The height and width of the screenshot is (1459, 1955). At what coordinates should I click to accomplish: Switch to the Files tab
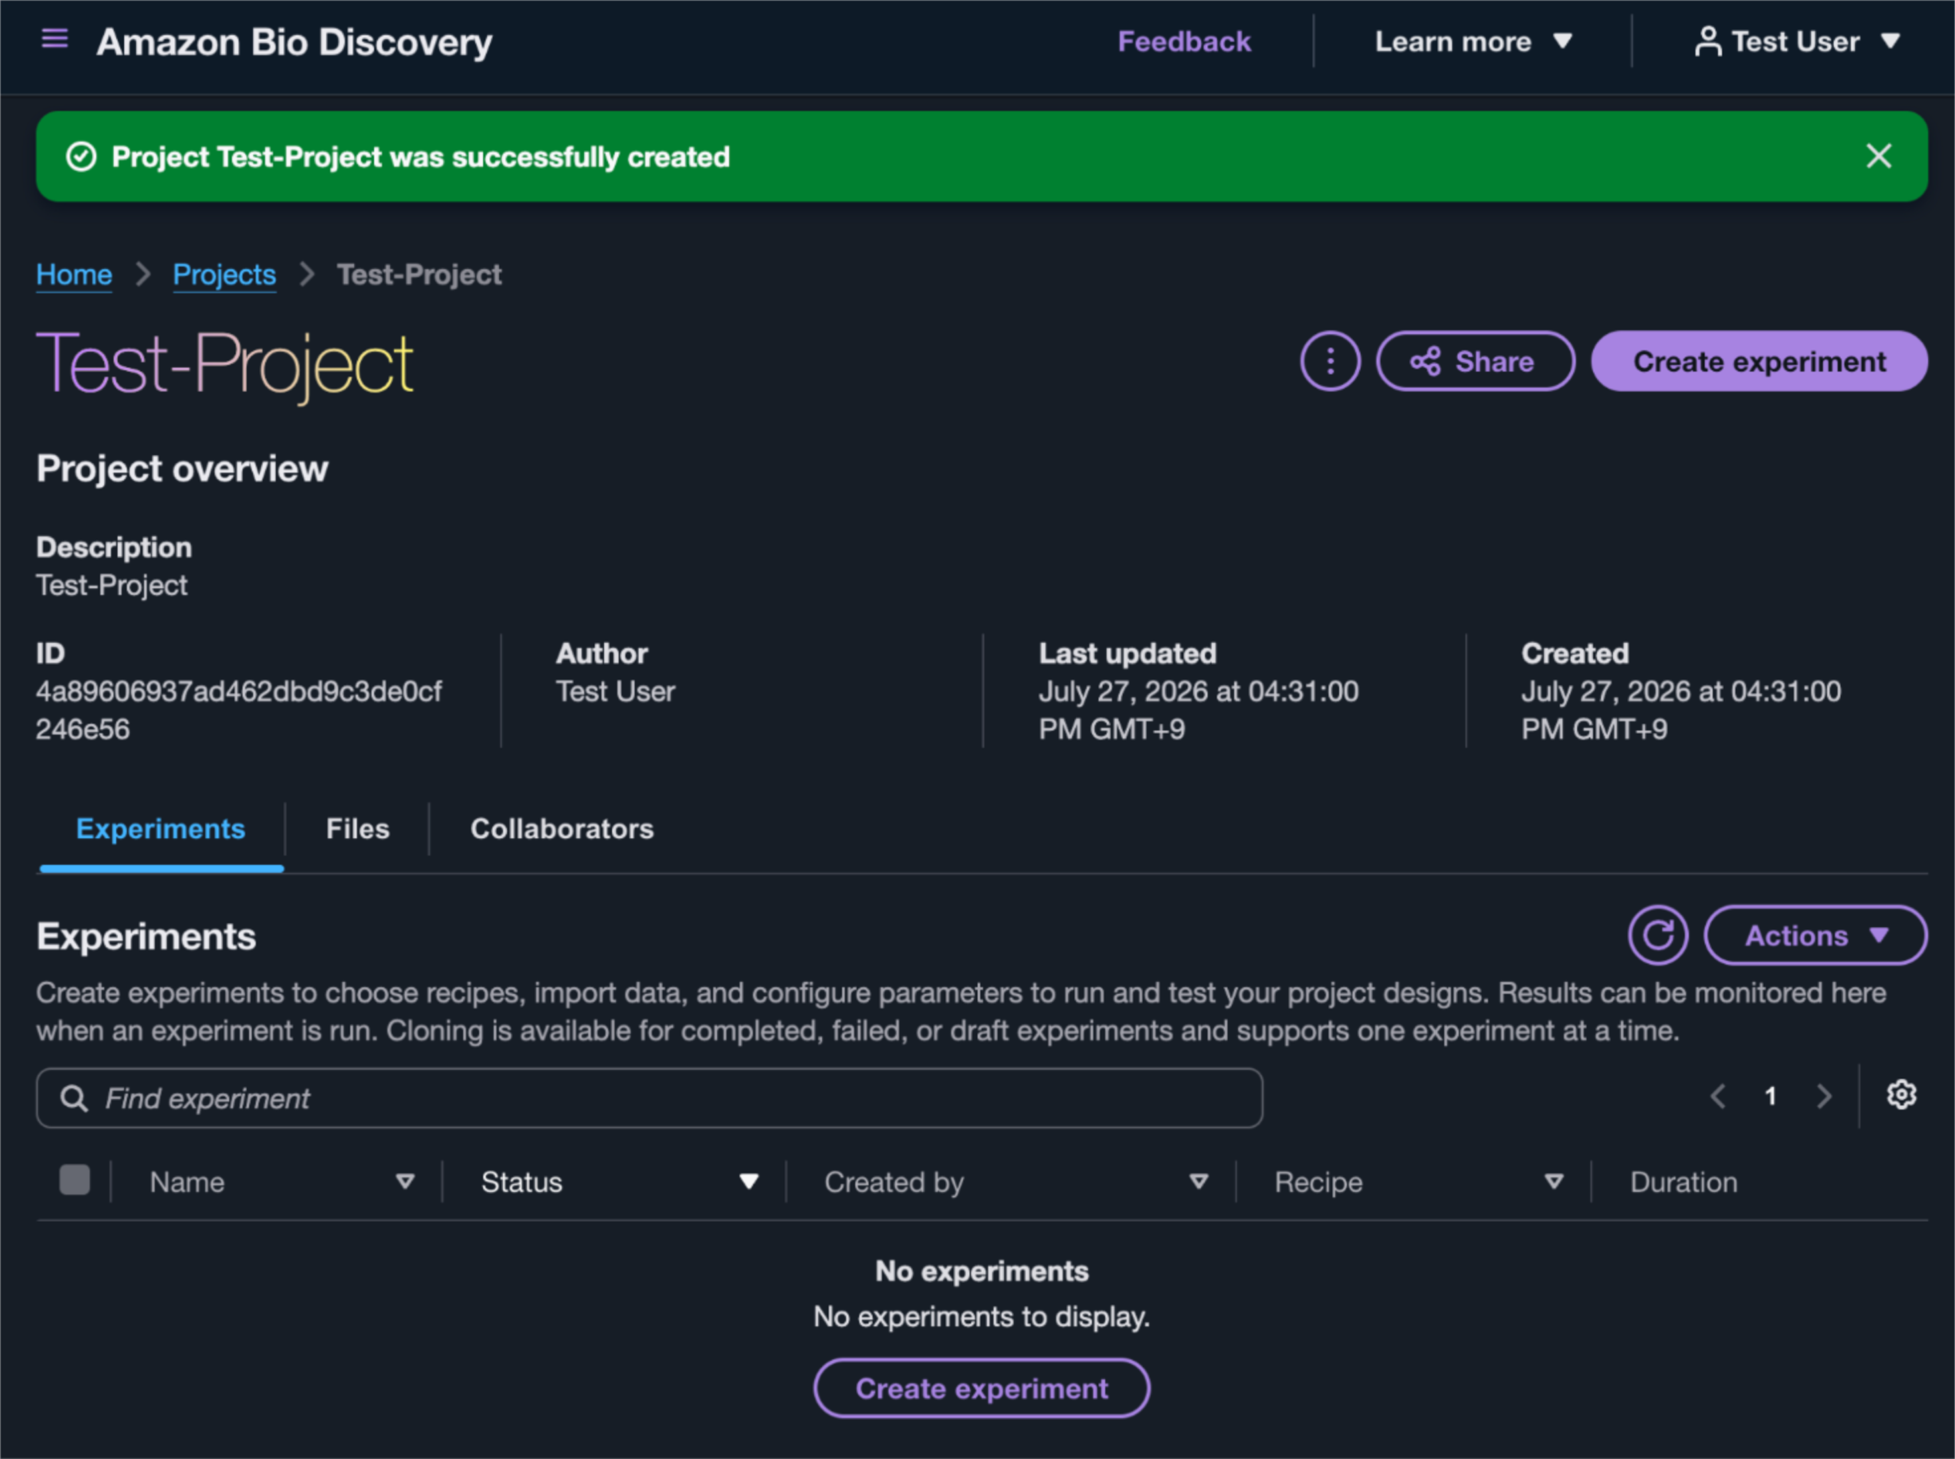click(x=358, y=830)
